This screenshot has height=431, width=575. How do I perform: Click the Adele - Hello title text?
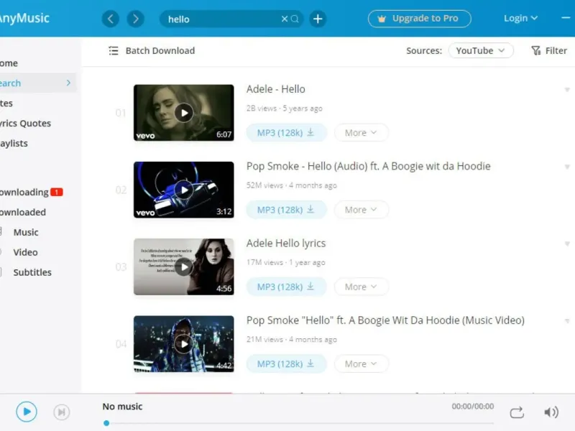276,89
